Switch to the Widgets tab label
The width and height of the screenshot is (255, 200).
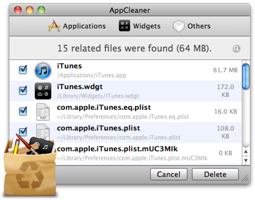click(x=147, y=26)
